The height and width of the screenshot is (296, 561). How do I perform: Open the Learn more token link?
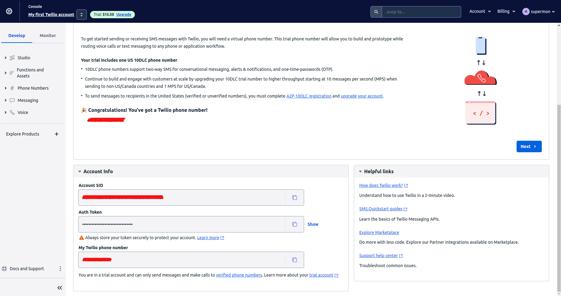coord(211,238)
